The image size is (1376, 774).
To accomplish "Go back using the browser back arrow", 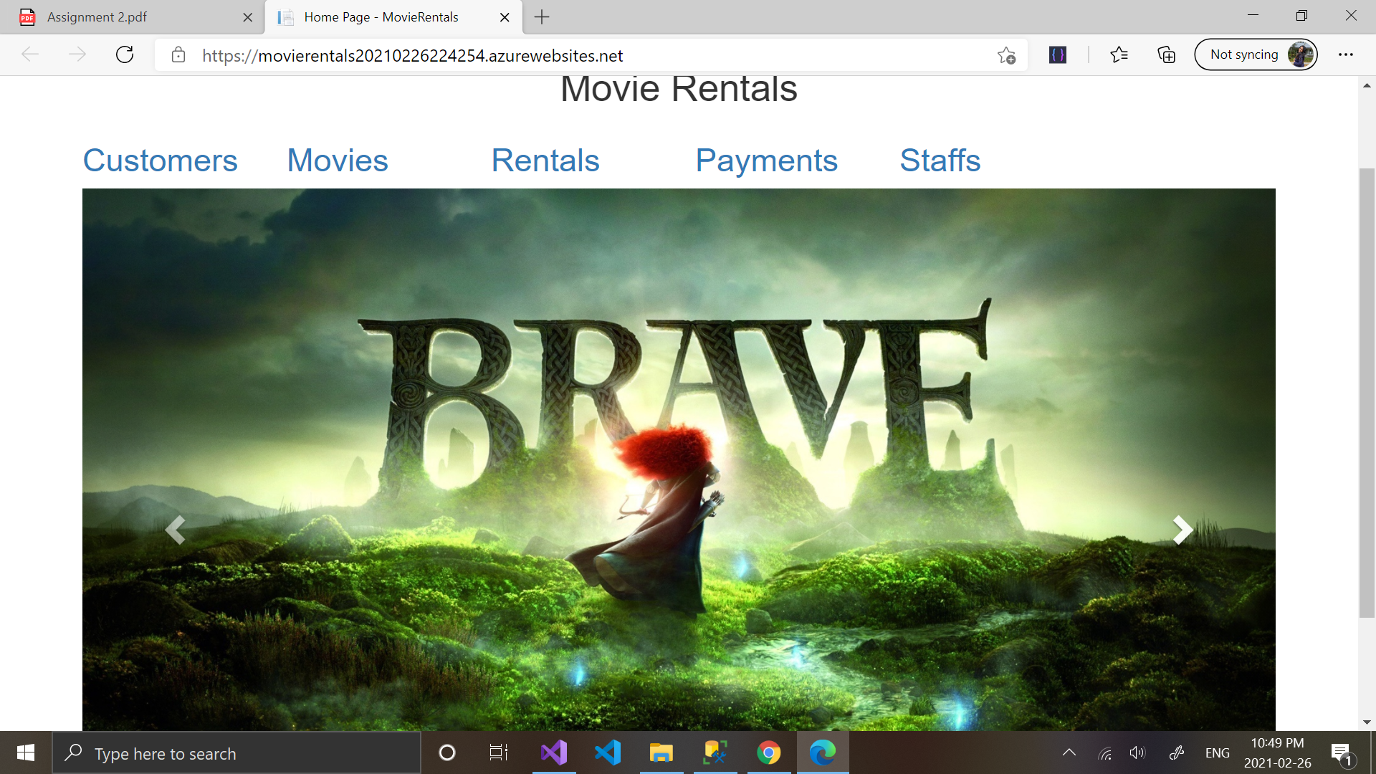I will pyautogui.click(x=30, y=54).
